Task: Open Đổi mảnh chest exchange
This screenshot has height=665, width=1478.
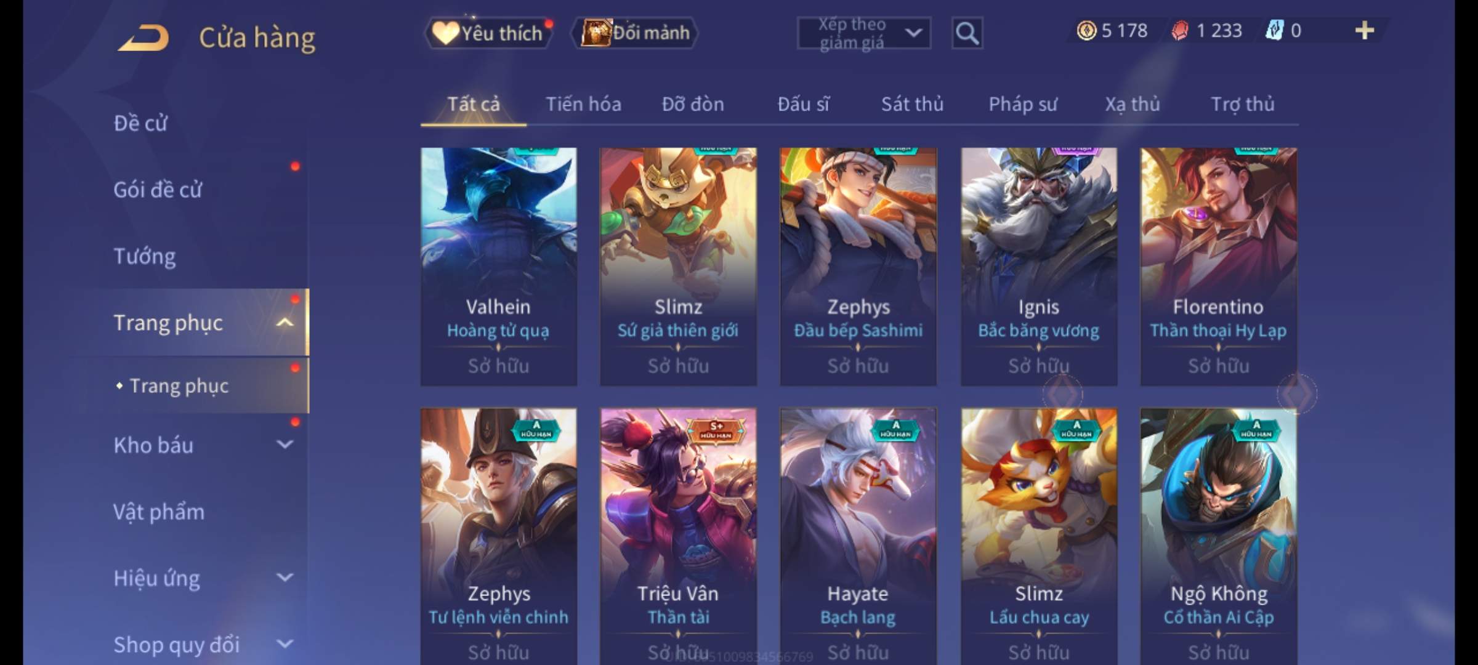Action: click(x=635, y=33)
